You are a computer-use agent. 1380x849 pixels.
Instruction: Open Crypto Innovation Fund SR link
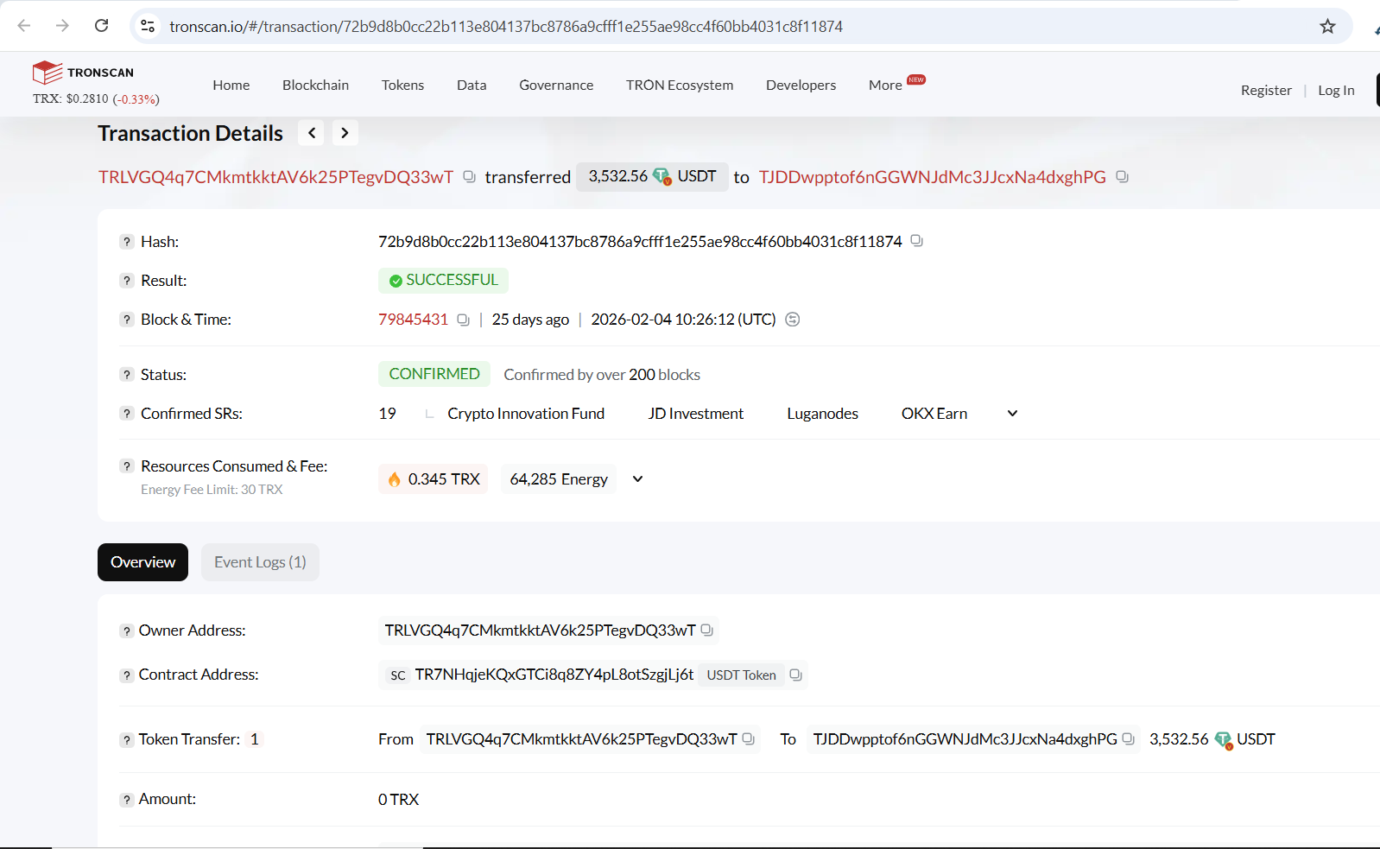(526, 414)
